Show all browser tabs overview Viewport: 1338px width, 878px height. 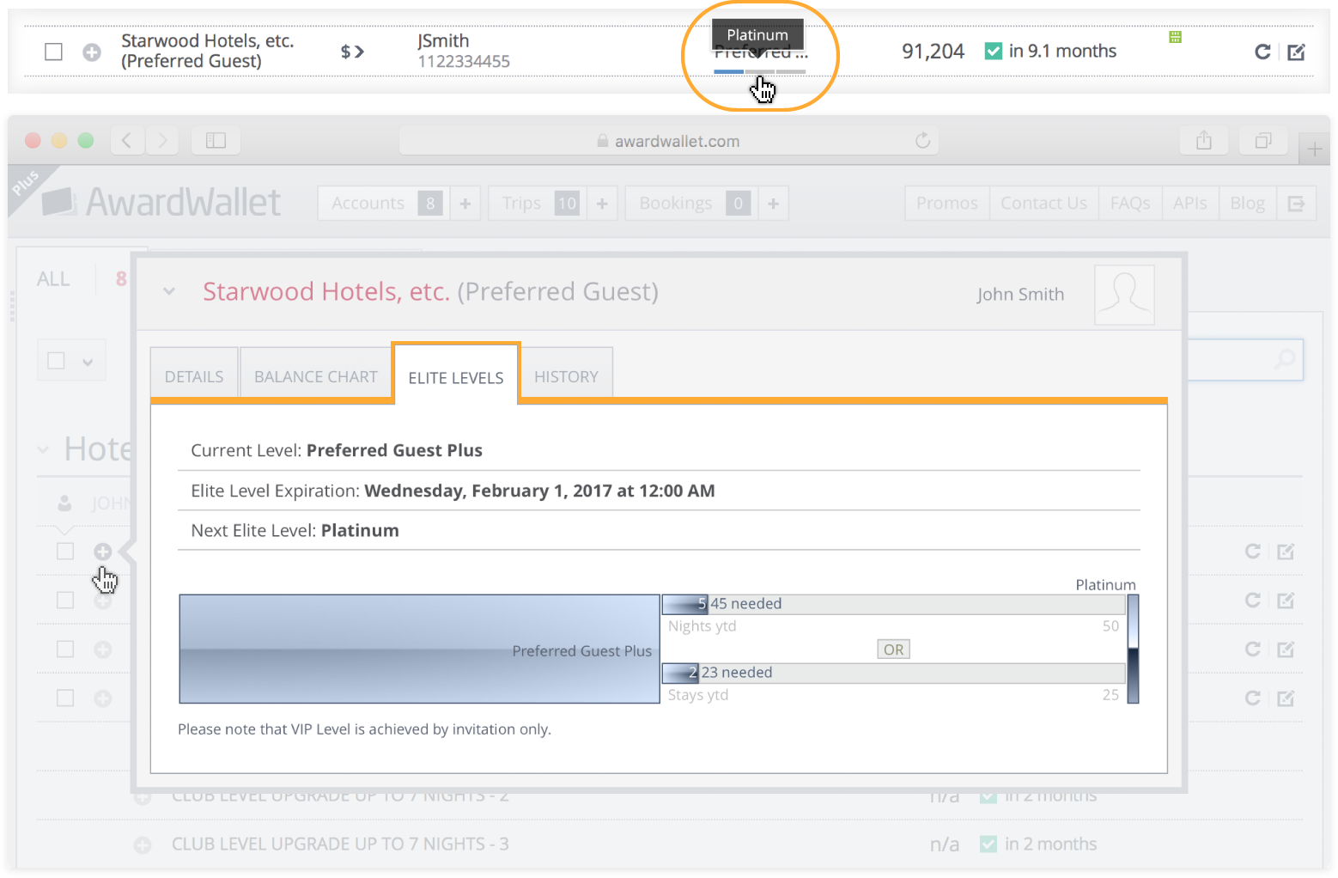click(x=1263, y=140)
